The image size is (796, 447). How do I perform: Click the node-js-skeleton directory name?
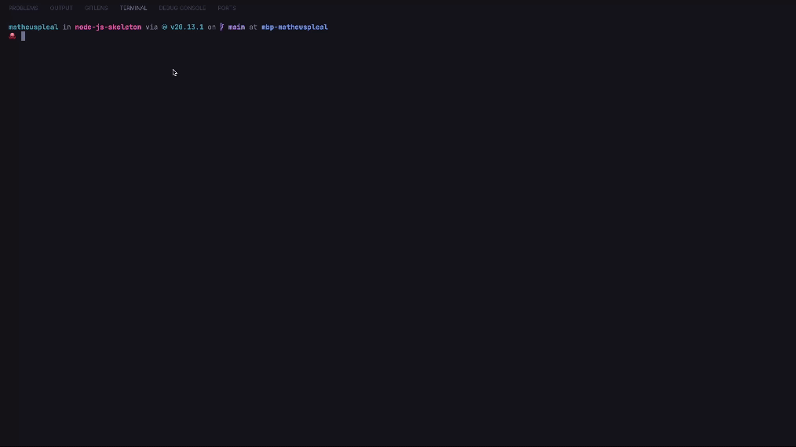[x=108, y=27]
